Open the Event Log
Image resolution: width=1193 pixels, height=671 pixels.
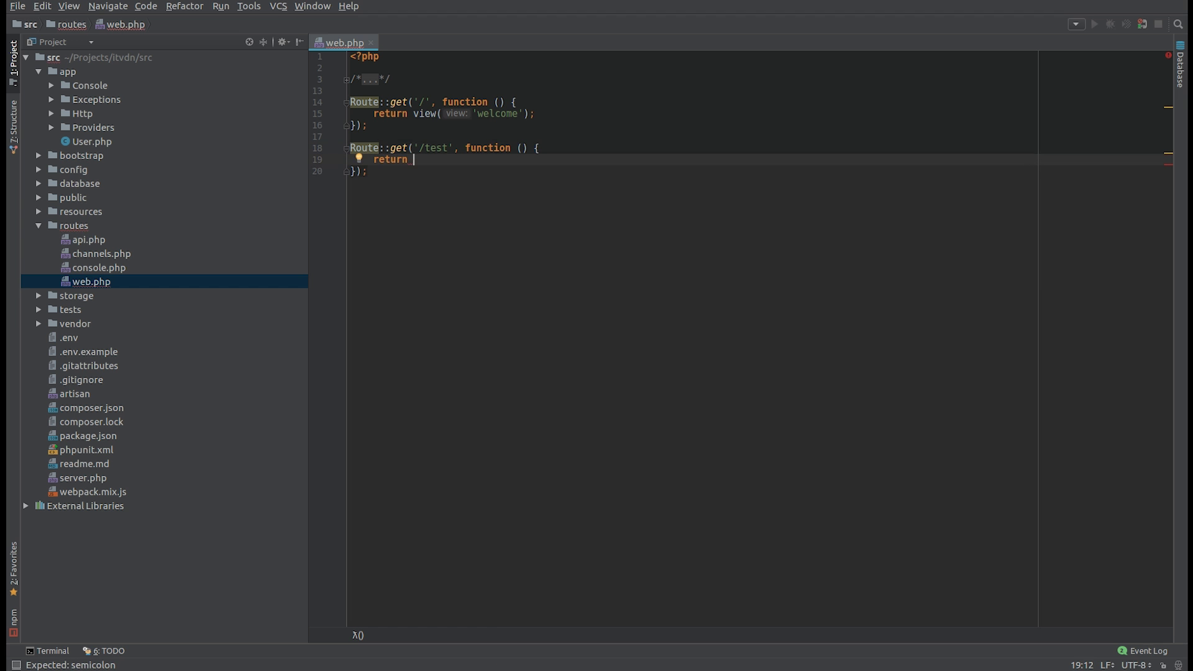(1142, 650)
